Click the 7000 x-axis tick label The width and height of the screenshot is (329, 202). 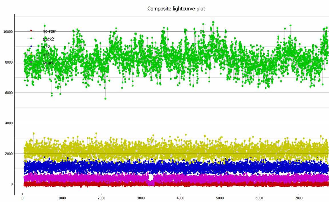pos(299,198)
